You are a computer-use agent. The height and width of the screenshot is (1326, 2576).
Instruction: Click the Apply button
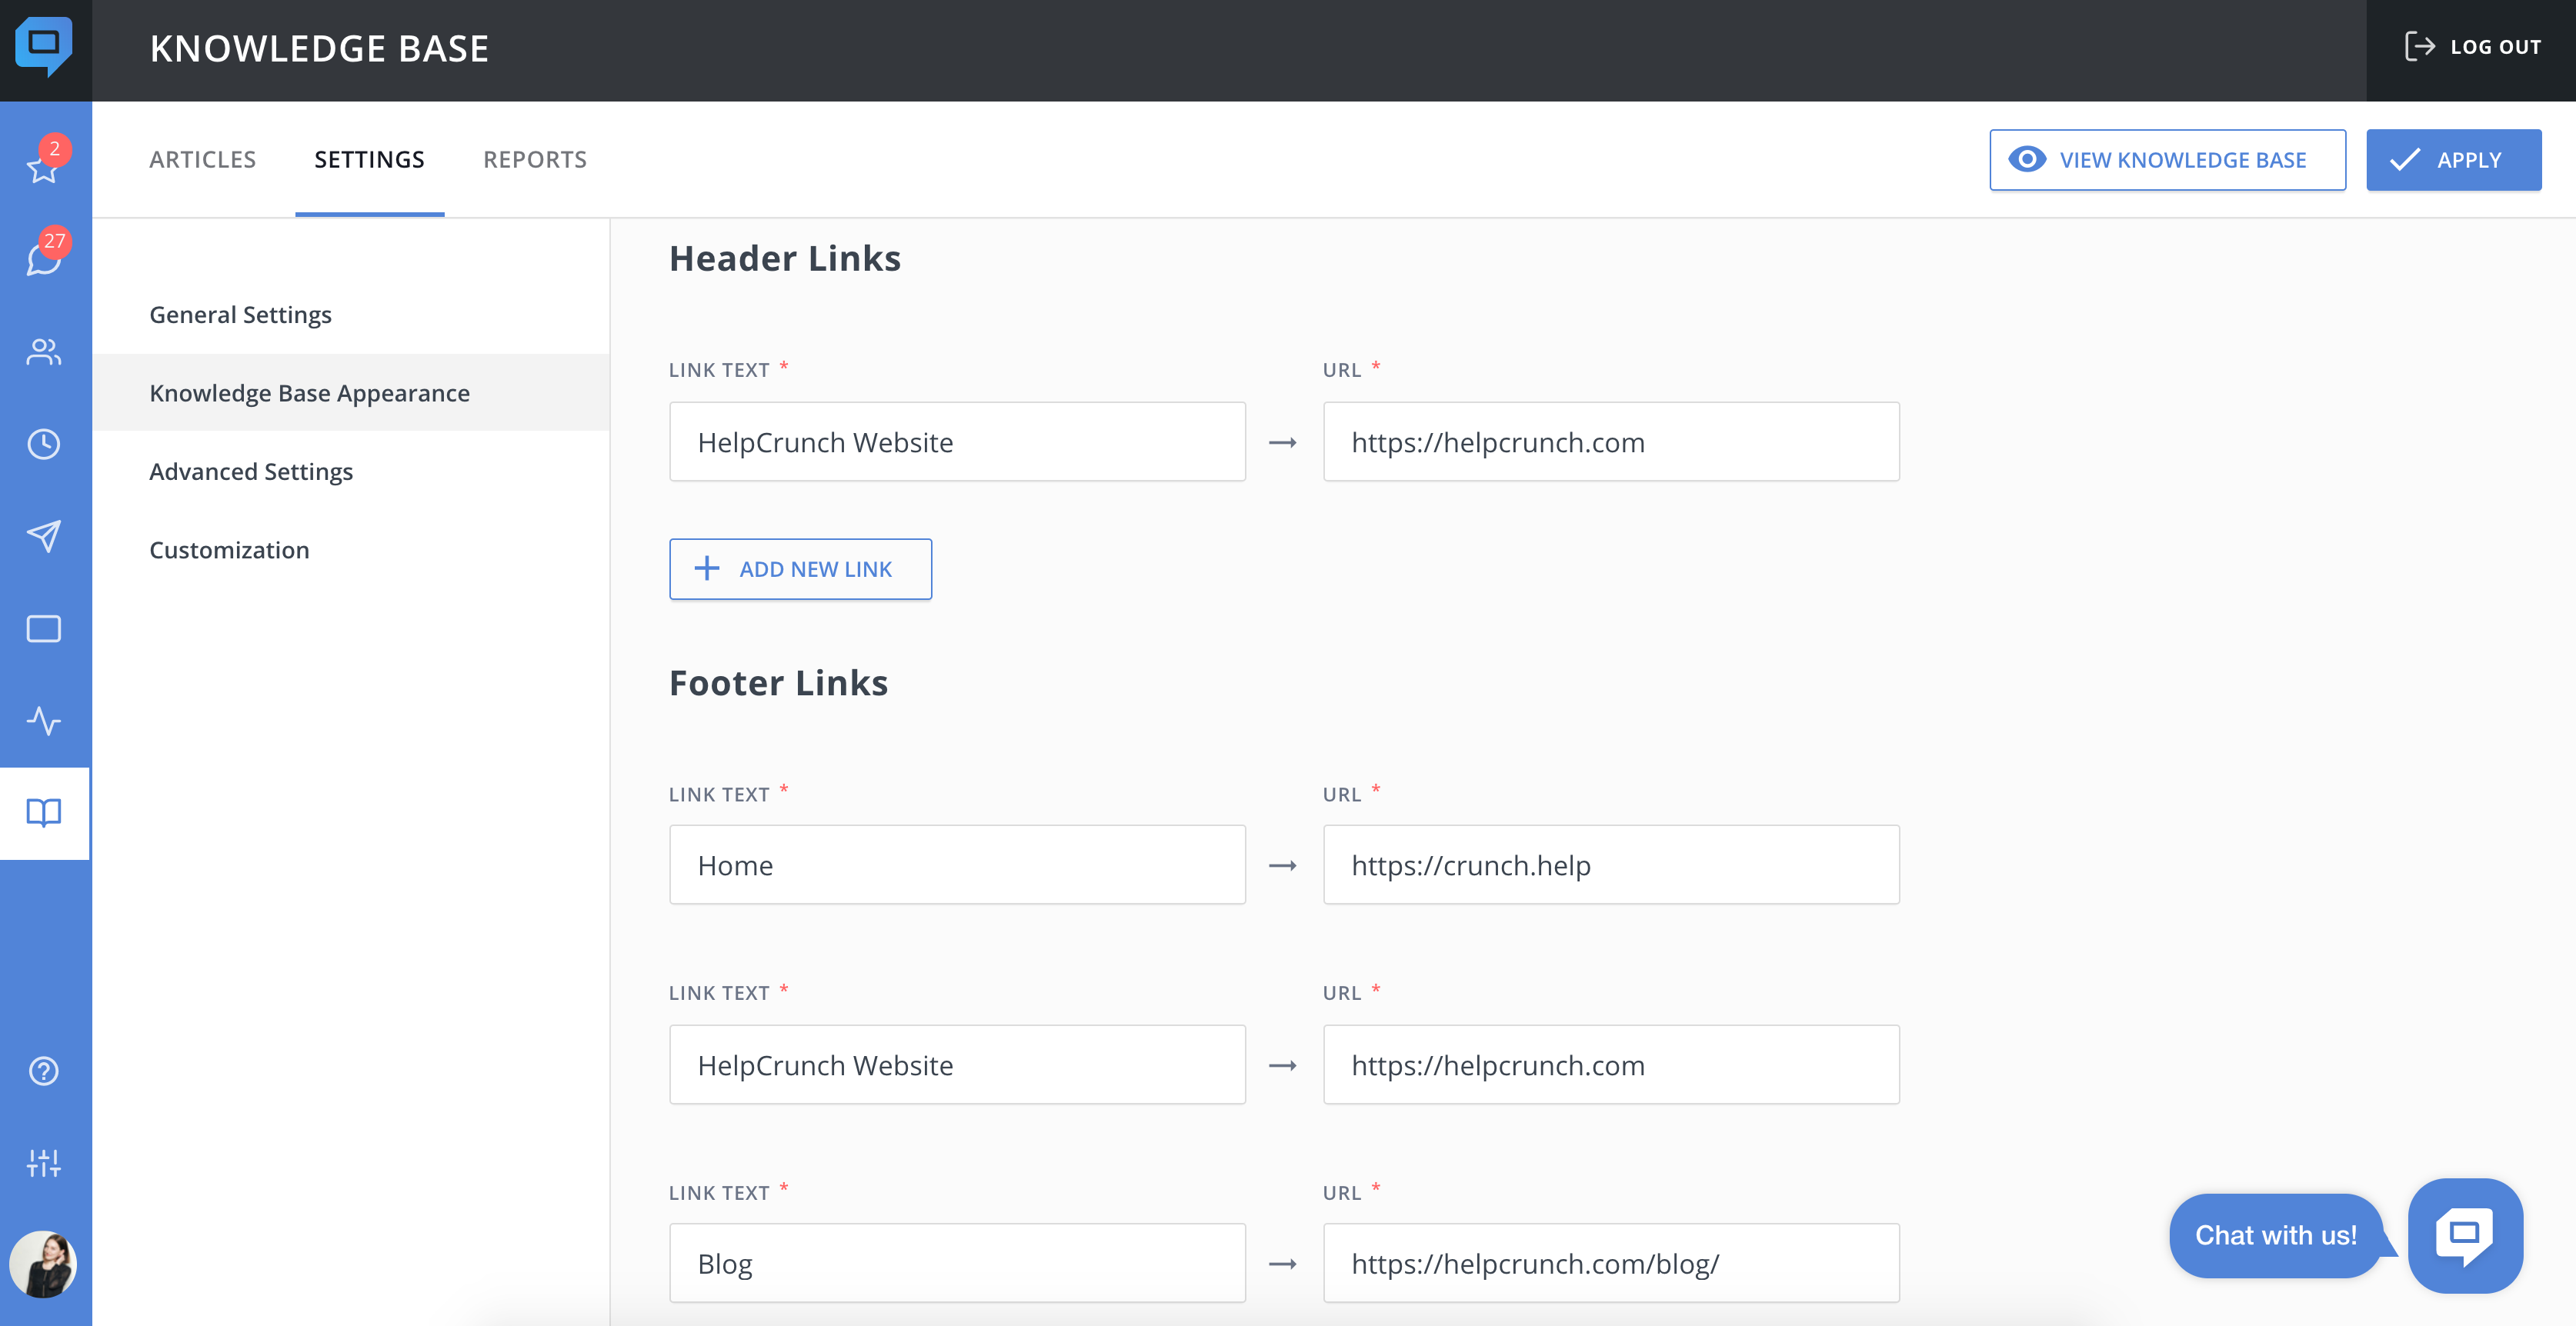coord(2453,160)
